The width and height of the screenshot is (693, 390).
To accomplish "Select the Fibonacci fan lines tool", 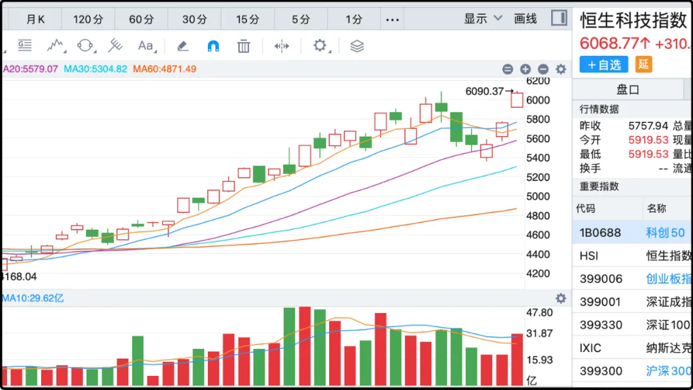I will [115, 46].
